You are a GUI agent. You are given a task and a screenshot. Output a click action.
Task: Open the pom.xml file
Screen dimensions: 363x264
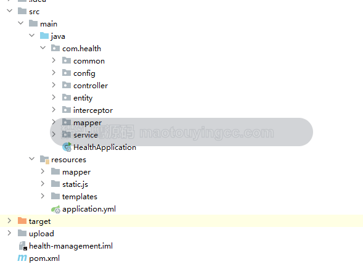point(44,258)
